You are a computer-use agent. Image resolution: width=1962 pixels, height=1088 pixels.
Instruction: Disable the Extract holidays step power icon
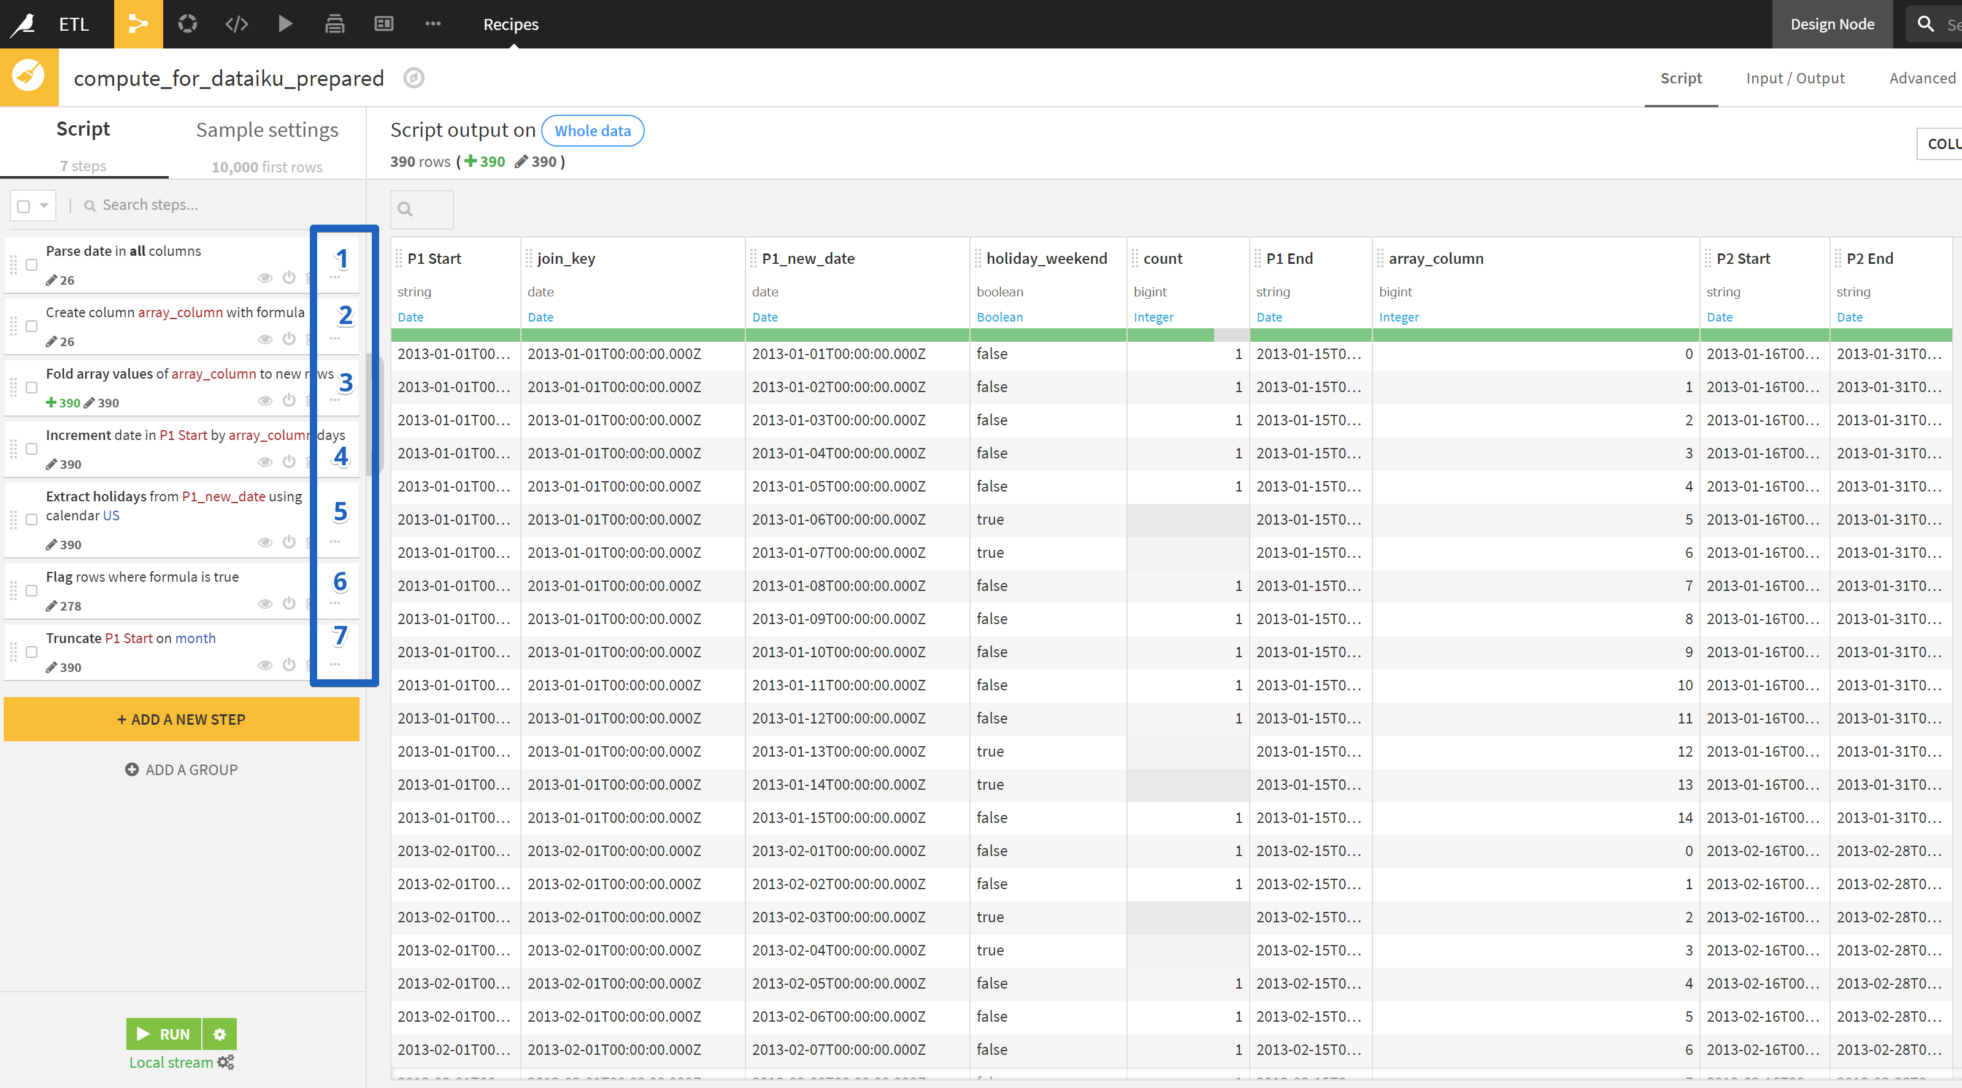tap(289, 542)
